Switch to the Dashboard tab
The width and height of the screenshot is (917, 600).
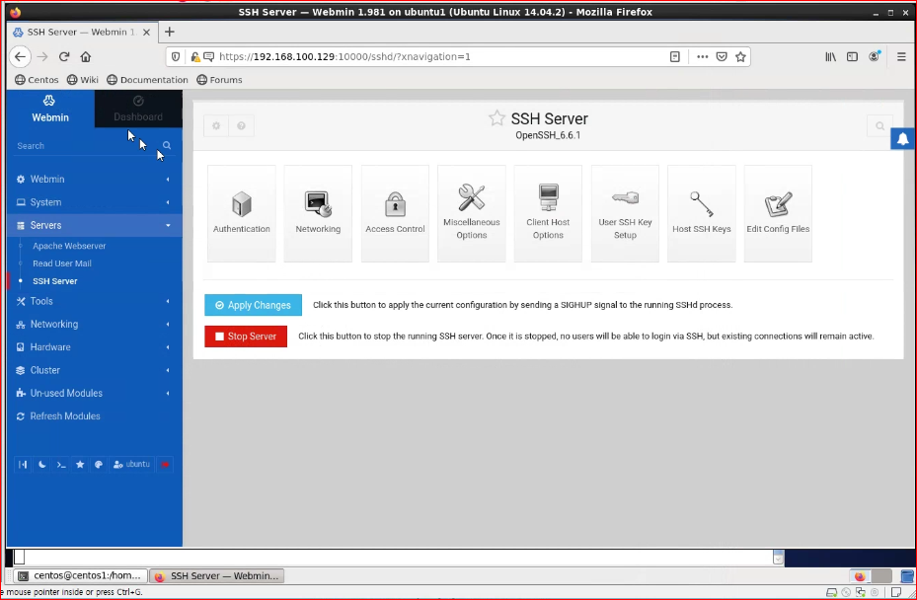pos(138,109)
